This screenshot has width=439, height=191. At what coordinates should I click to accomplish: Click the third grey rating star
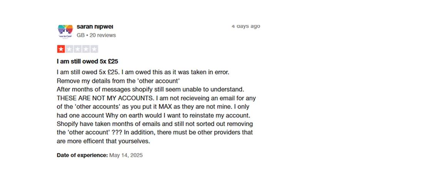(x=77, y=49)
